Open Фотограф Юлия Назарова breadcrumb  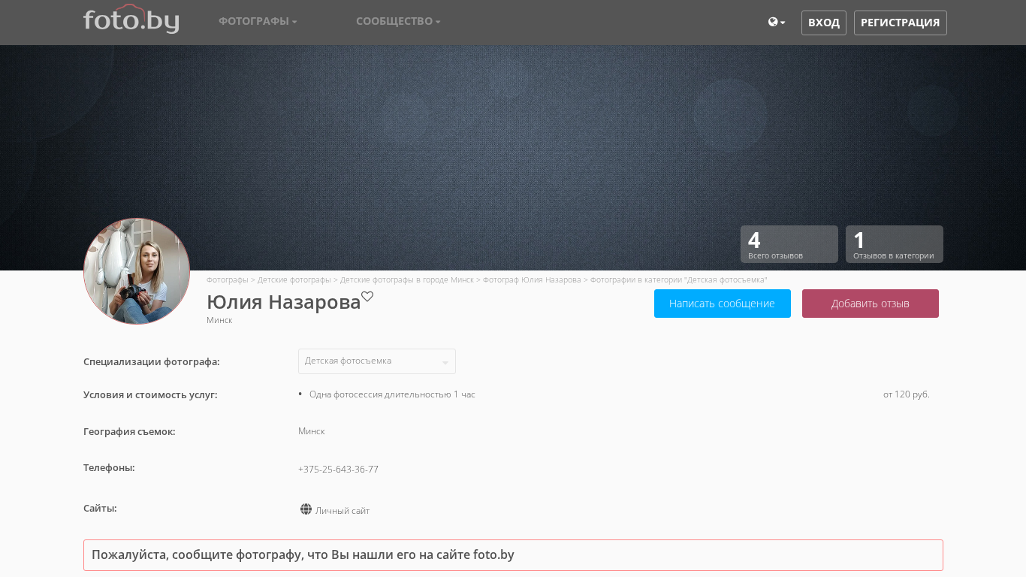click(532, 279)
